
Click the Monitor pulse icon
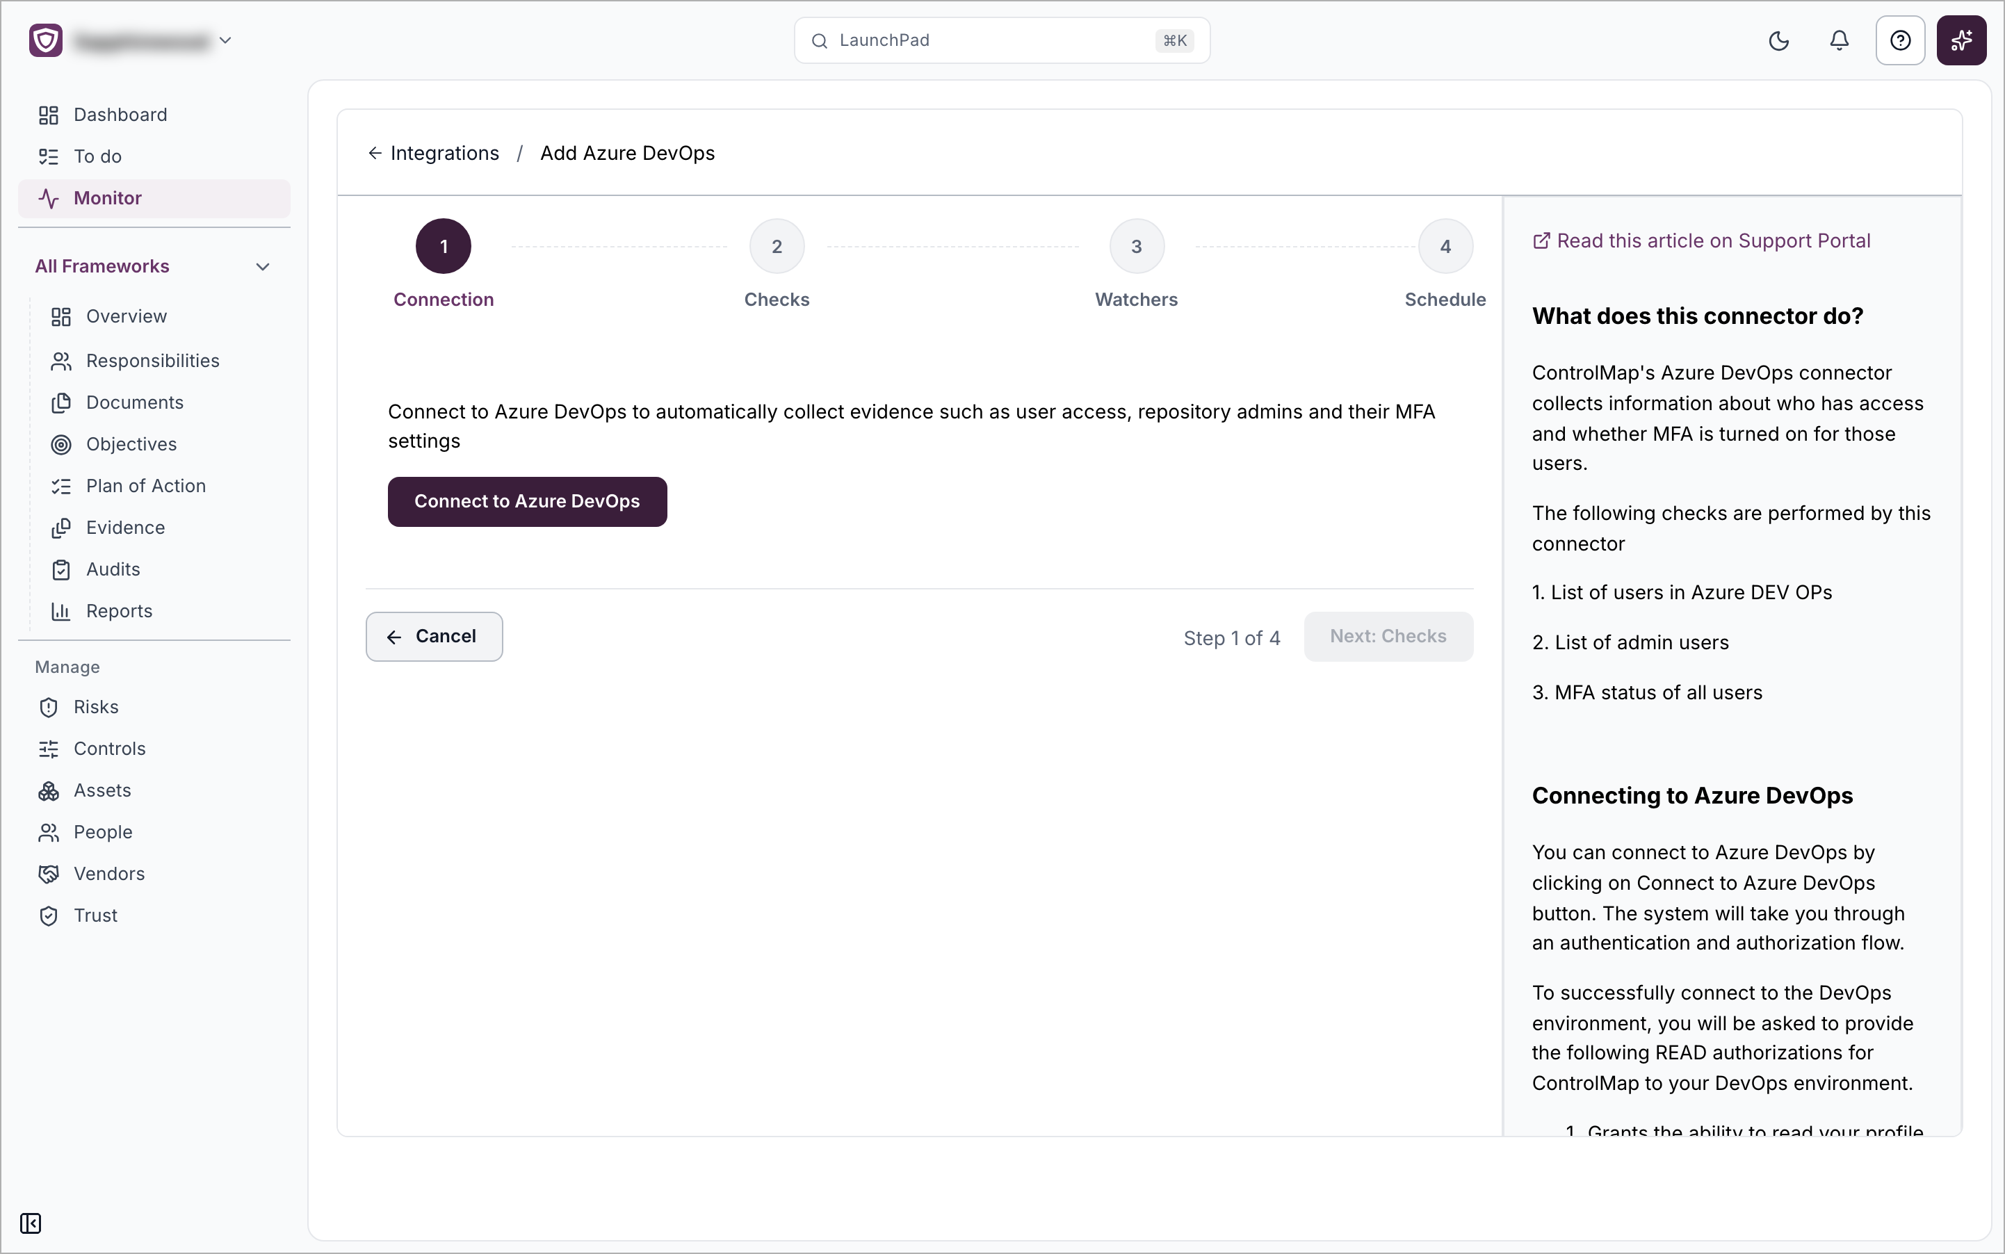[49, 198]
